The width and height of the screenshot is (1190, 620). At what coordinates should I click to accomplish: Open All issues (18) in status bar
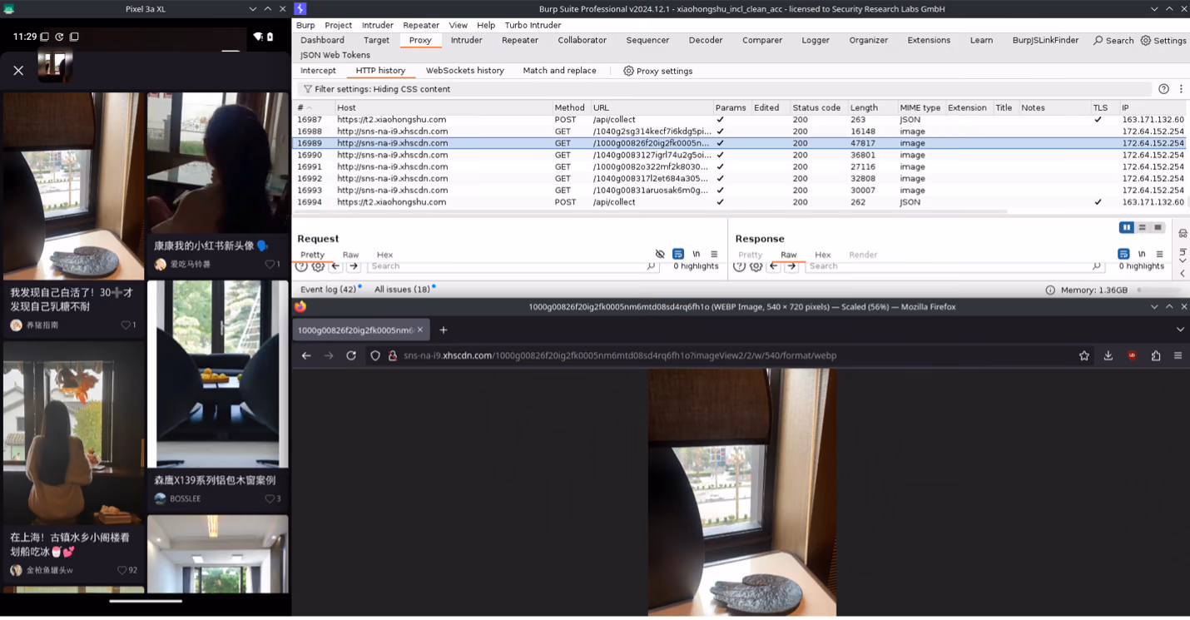[x=402, y=290]
